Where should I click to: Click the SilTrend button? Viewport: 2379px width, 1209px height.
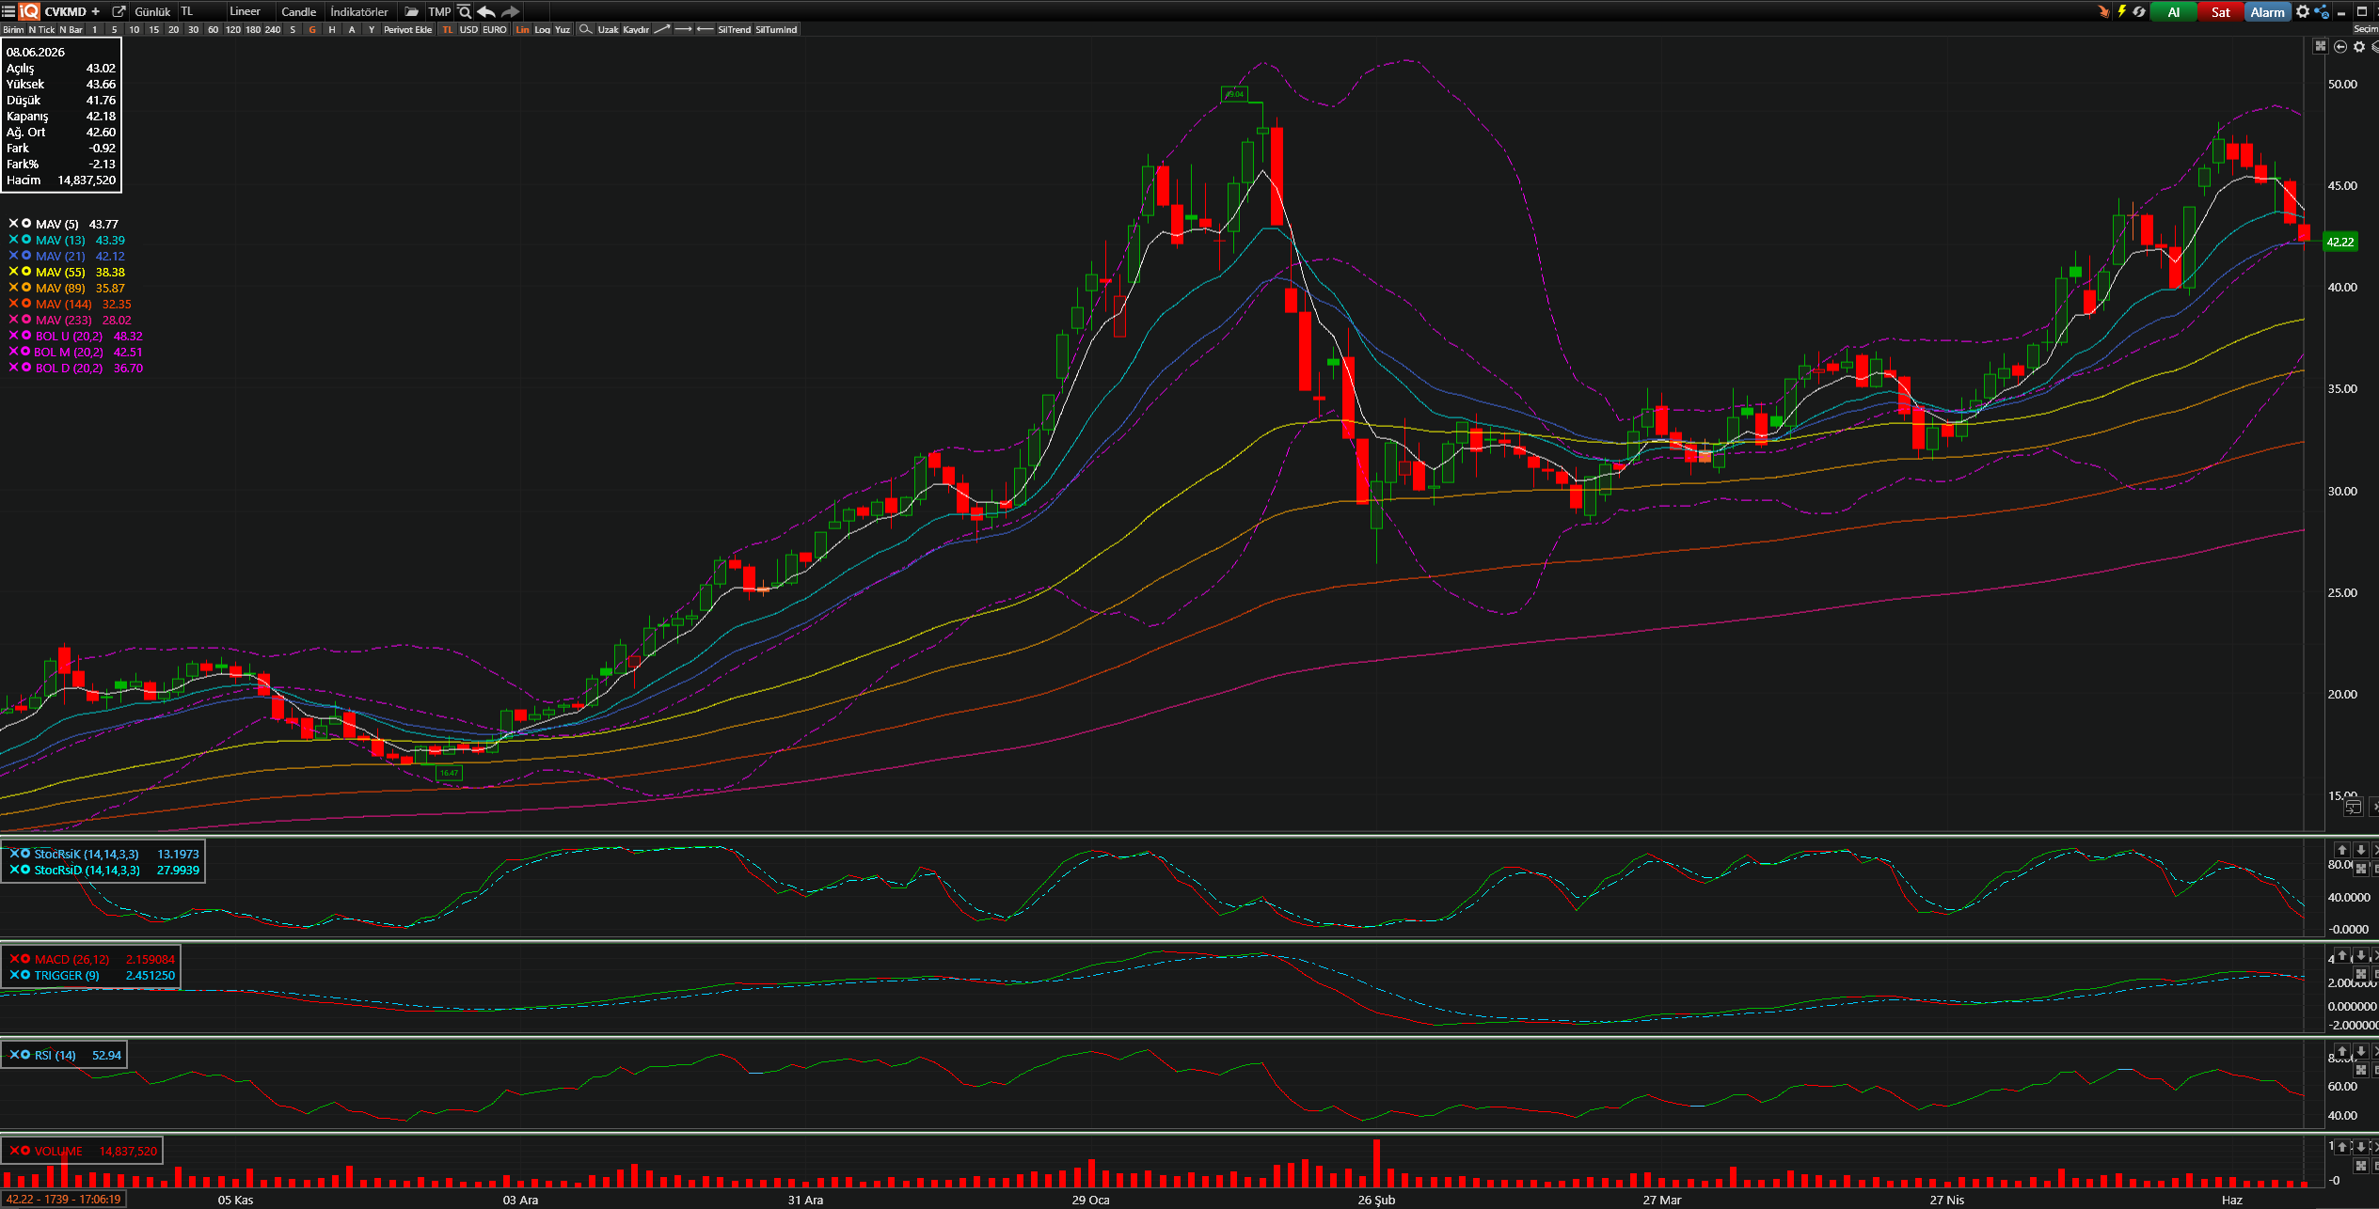734,29
